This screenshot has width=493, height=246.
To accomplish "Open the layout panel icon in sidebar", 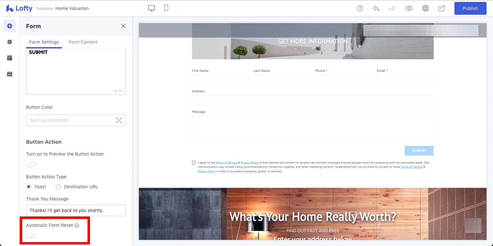I will tap(10, 58).
